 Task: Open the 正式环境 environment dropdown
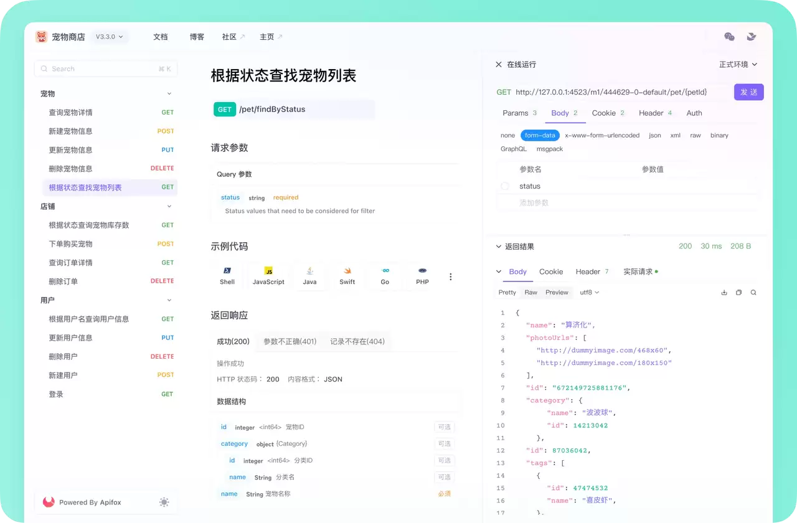(x=738, y=64)
